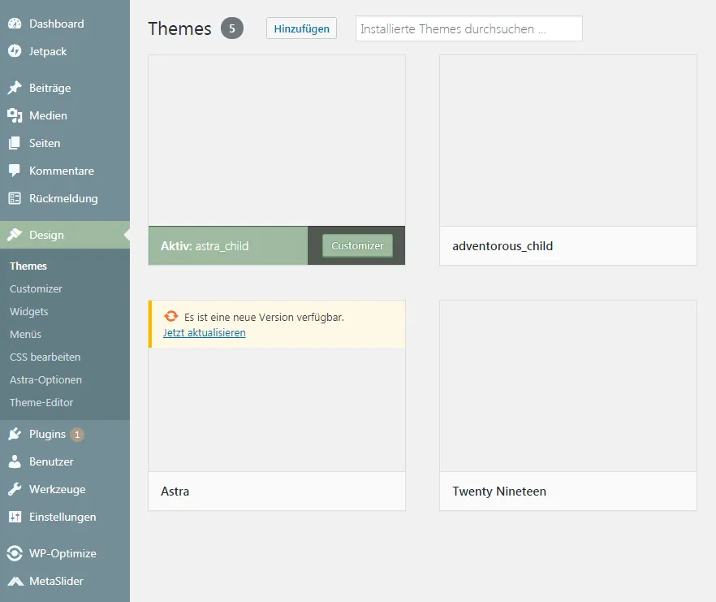Click 'Es ist eine neue Version verfügbar.' notice
The height and width of the screenshot is (602, 716).
tap(264, 317)
